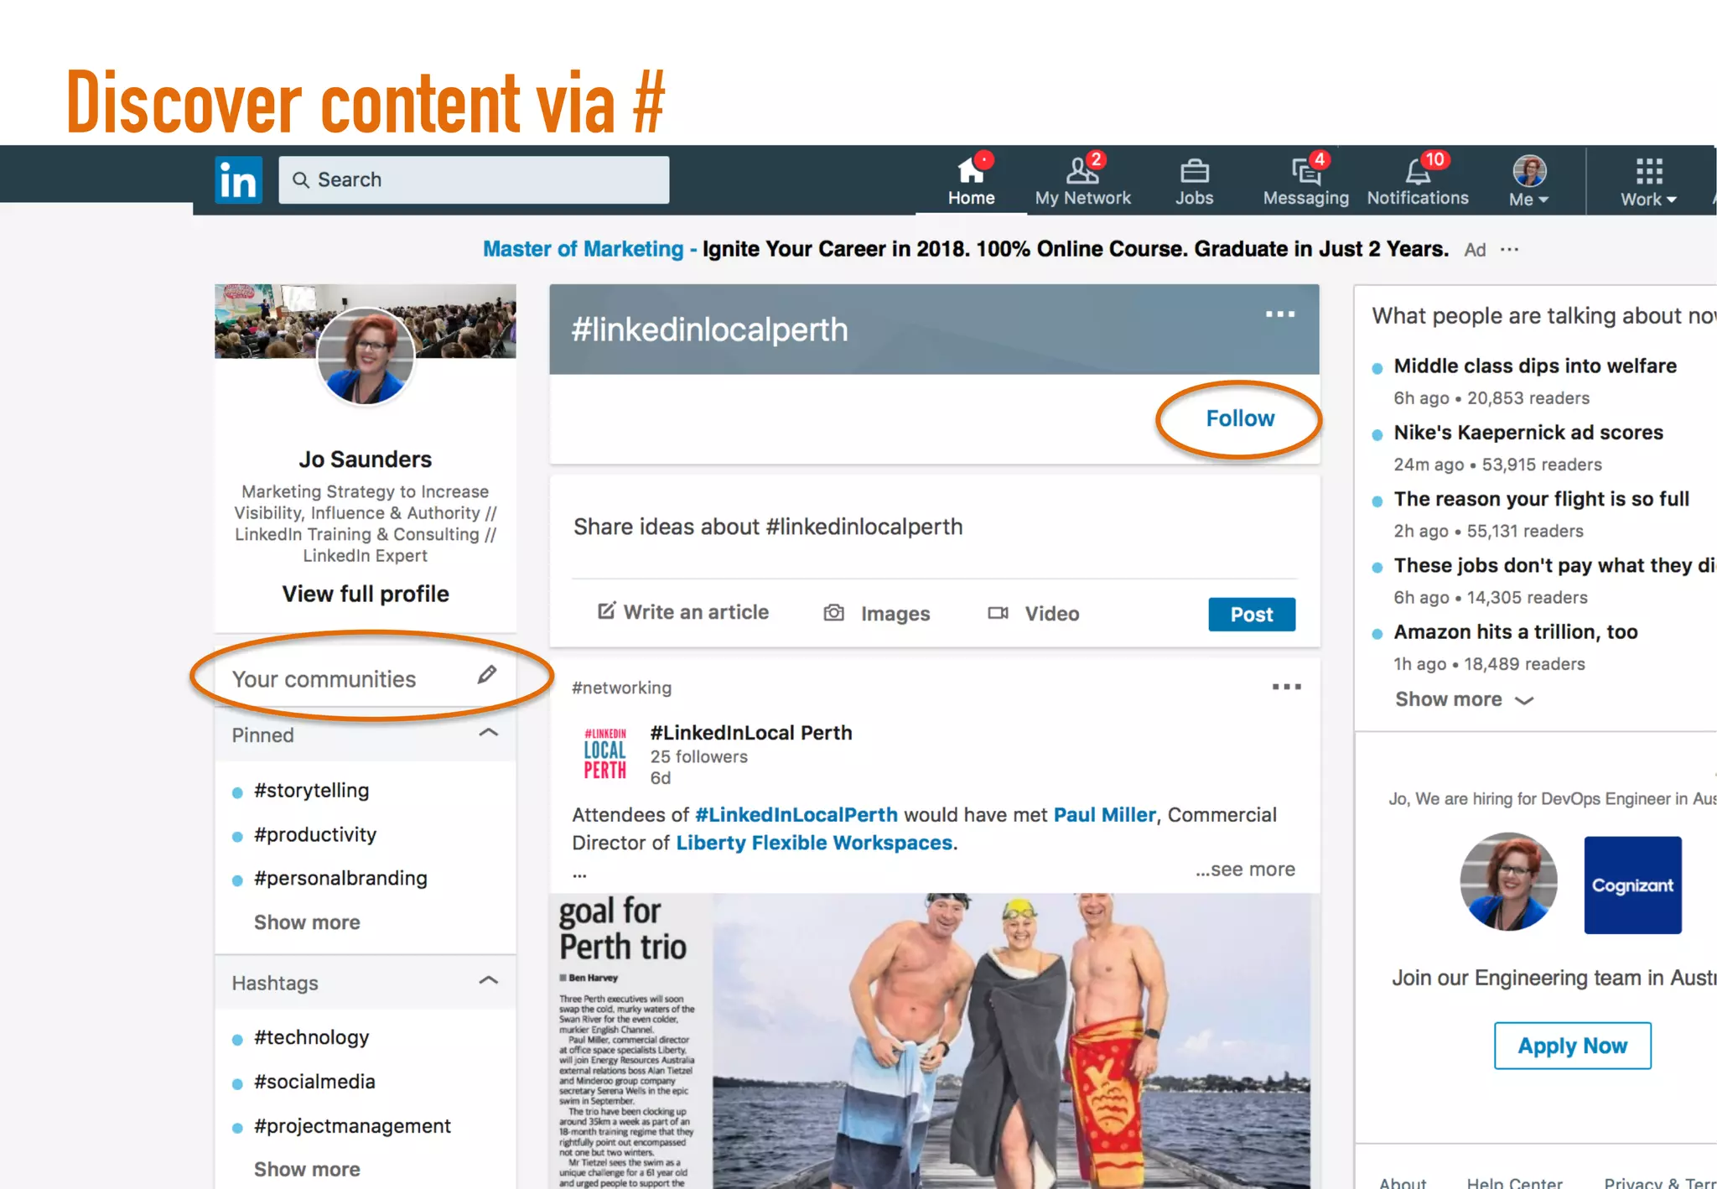Screen dimensions: 1717x1189
Task: Open Liberty Flexible Workspaces link
Action: [x=814, y=843]
